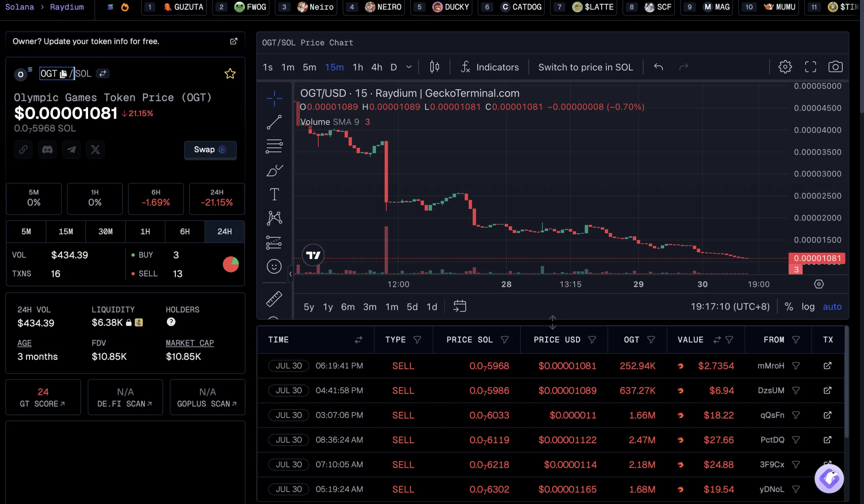Select the text annotation tool
The image size is (864, 504).
coord(274,194)
